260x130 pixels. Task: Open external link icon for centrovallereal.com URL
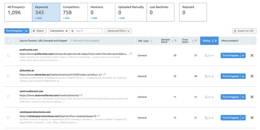pos(81,95)
